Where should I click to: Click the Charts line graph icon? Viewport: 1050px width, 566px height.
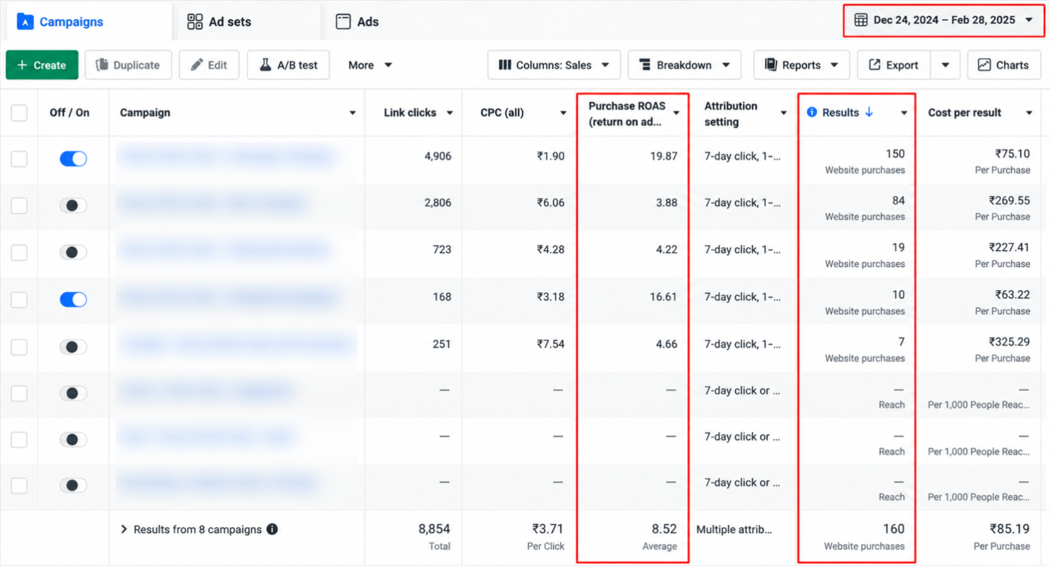pos(984,65)
